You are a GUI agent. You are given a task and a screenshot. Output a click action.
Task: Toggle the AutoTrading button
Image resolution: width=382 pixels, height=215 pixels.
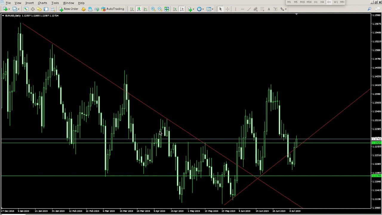click(x=113, y=9)
